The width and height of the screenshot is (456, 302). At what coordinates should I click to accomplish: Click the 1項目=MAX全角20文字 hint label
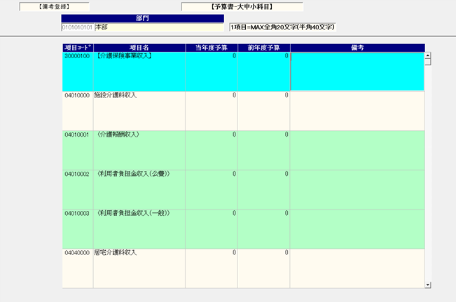tap(282, 27)
